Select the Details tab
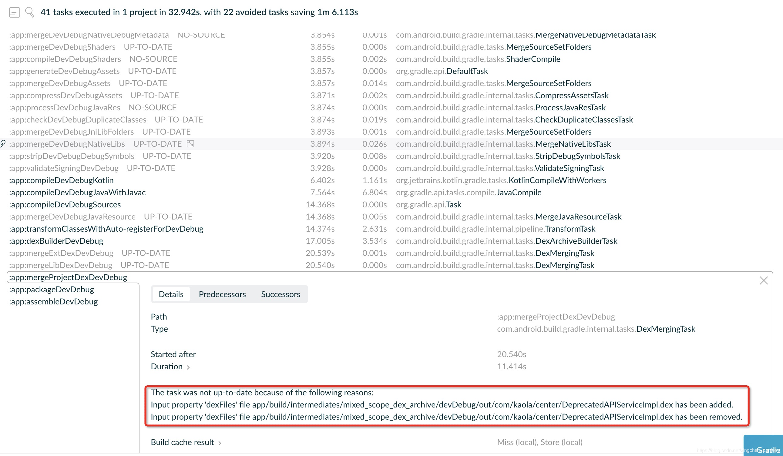Viewport: 783px width, 456px height. [x=171, y=294]
